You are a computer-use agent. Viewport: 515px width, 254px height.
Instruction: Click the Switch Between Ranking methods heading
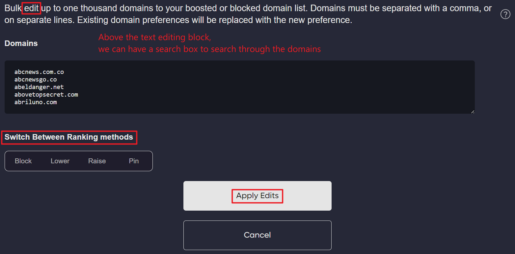click(69, 137)
